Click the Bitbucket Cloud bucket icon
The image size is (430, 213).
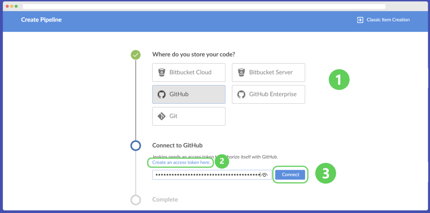point(162,72)
